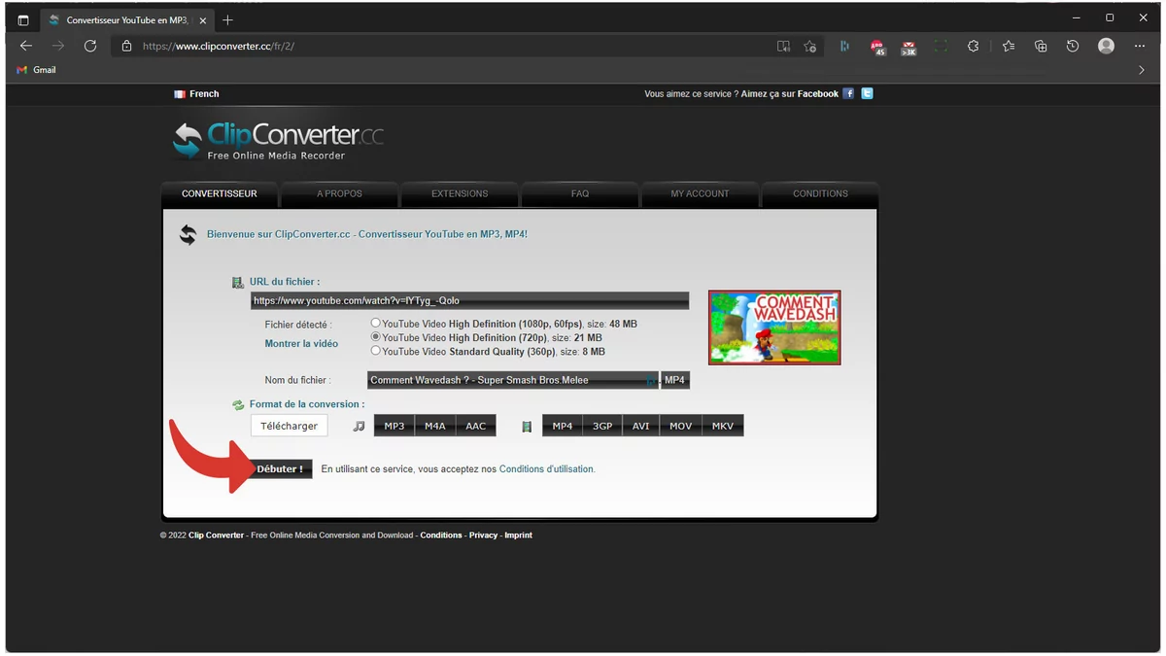Open the user profile avatar
Image resolution: width=1166 pixels, height=656 pixels.
click(1106, 46)
